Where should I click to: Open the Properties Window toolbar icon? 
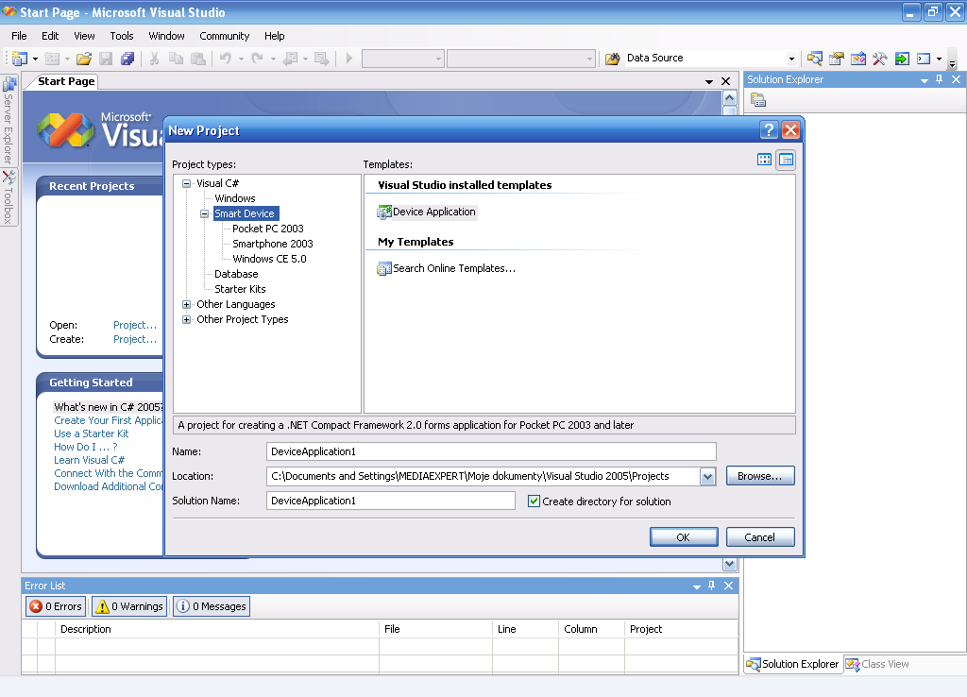point(837,59)
